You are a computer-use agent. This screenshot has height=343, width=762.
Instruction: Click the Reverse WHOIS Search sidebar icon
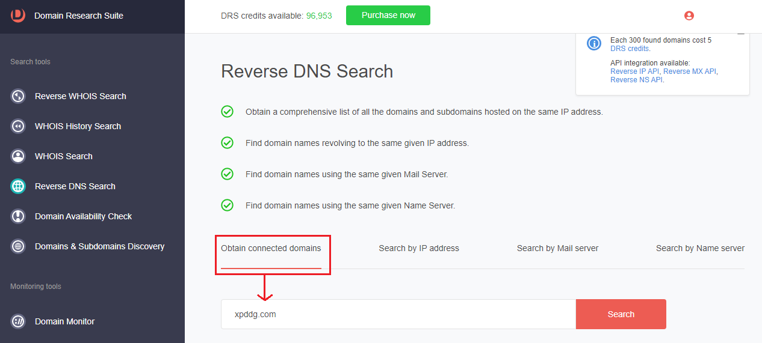pos(18,96)
